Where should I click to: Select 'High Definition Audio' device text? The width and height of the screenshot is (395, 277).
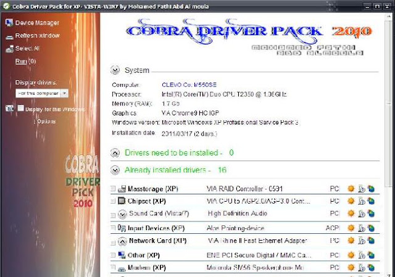(237, 213)
